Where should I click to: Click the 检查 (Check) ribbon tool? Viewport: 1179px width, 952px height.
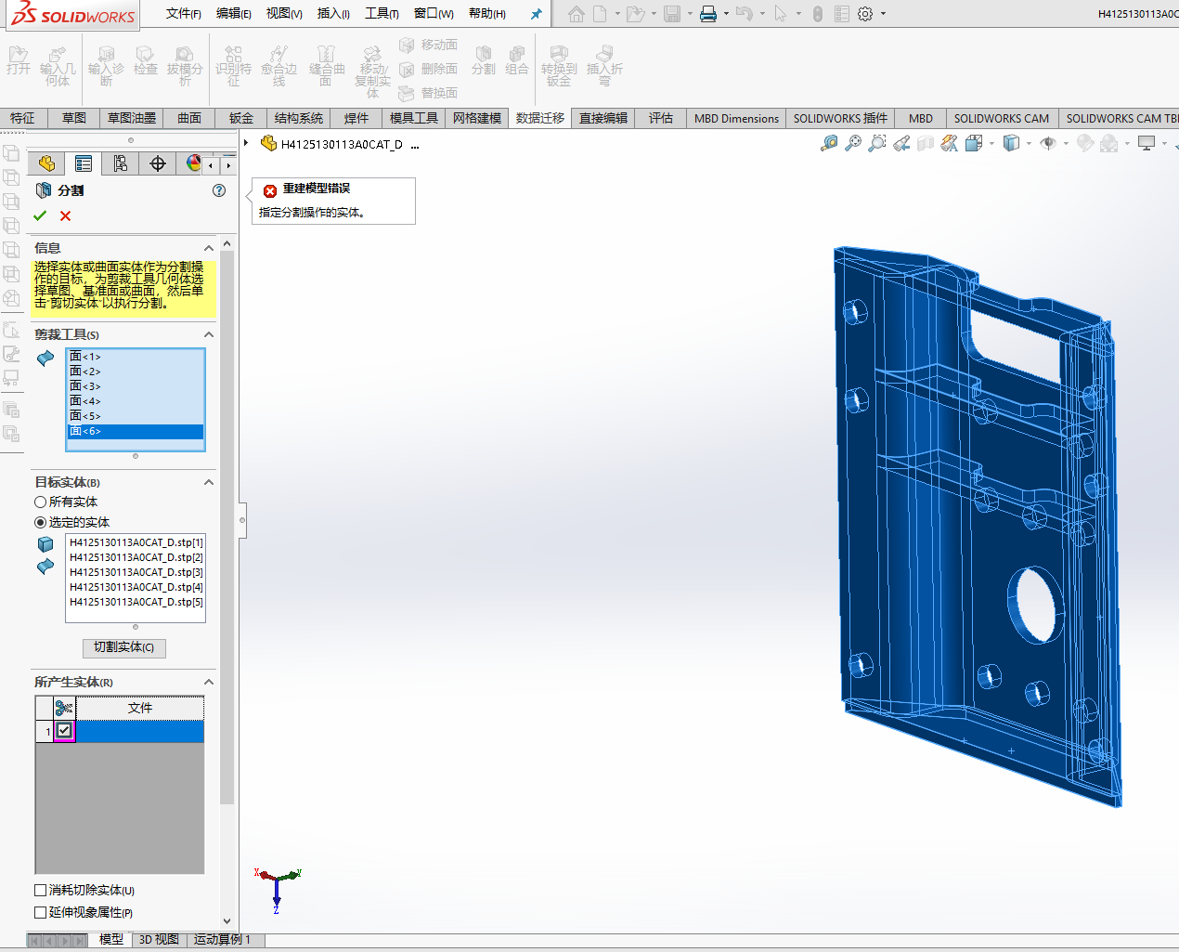[x=146, y=60]
